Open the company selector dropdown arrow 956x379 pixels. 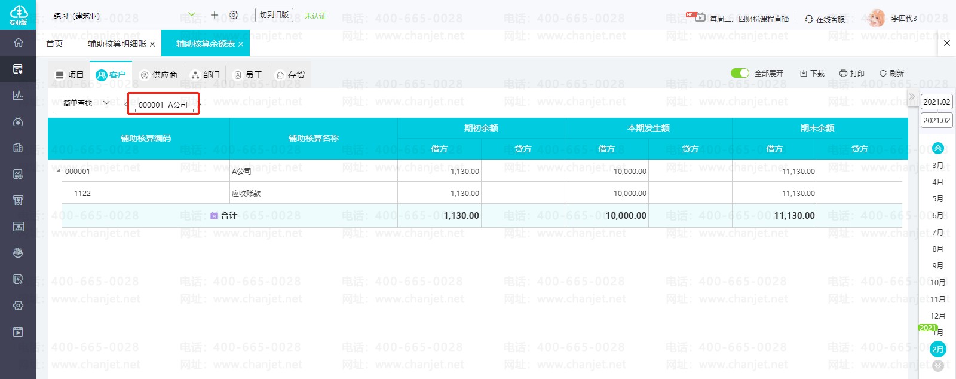click(191, 15)
